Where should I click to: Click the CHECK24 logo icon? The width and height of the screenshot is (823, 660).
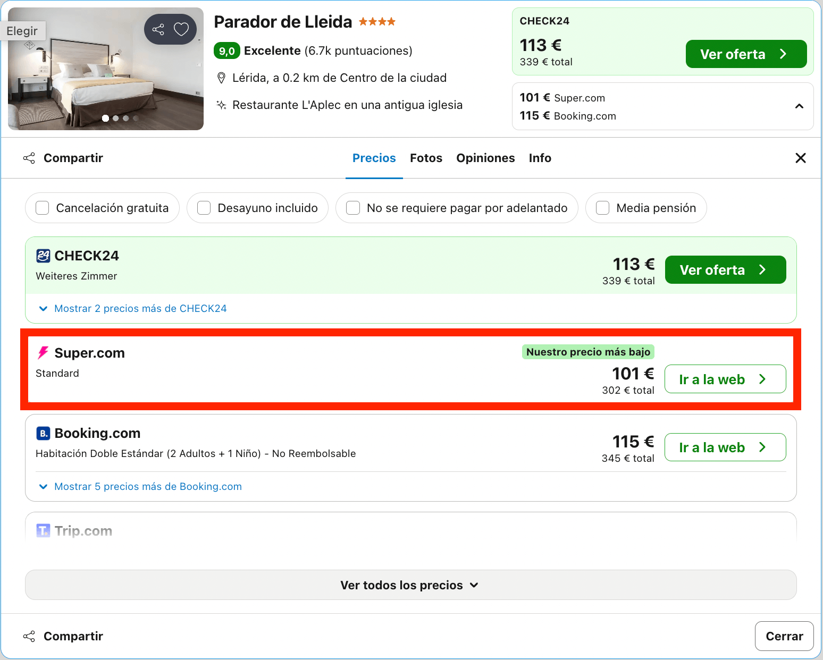43,256
